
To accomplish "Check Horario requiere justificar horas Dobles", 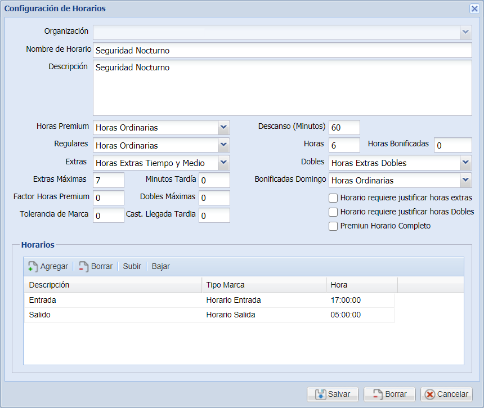I will pos(333,212).
